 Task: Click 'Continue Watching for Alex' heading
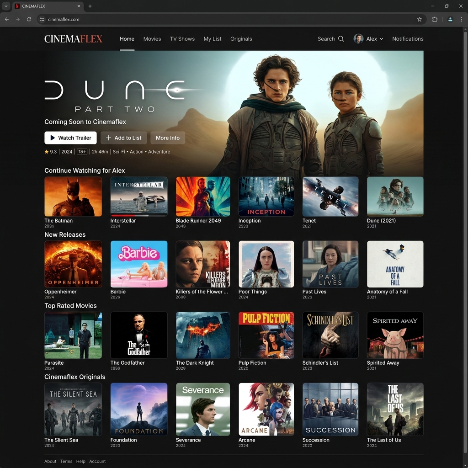(x=85, y=170)
